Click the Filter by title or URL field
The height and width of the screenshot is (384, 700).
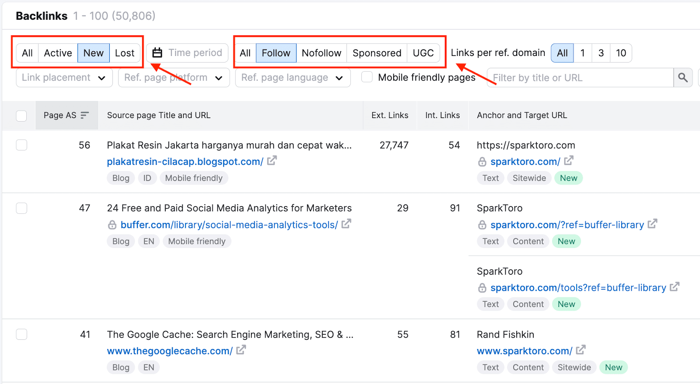(x=580, y=78)
